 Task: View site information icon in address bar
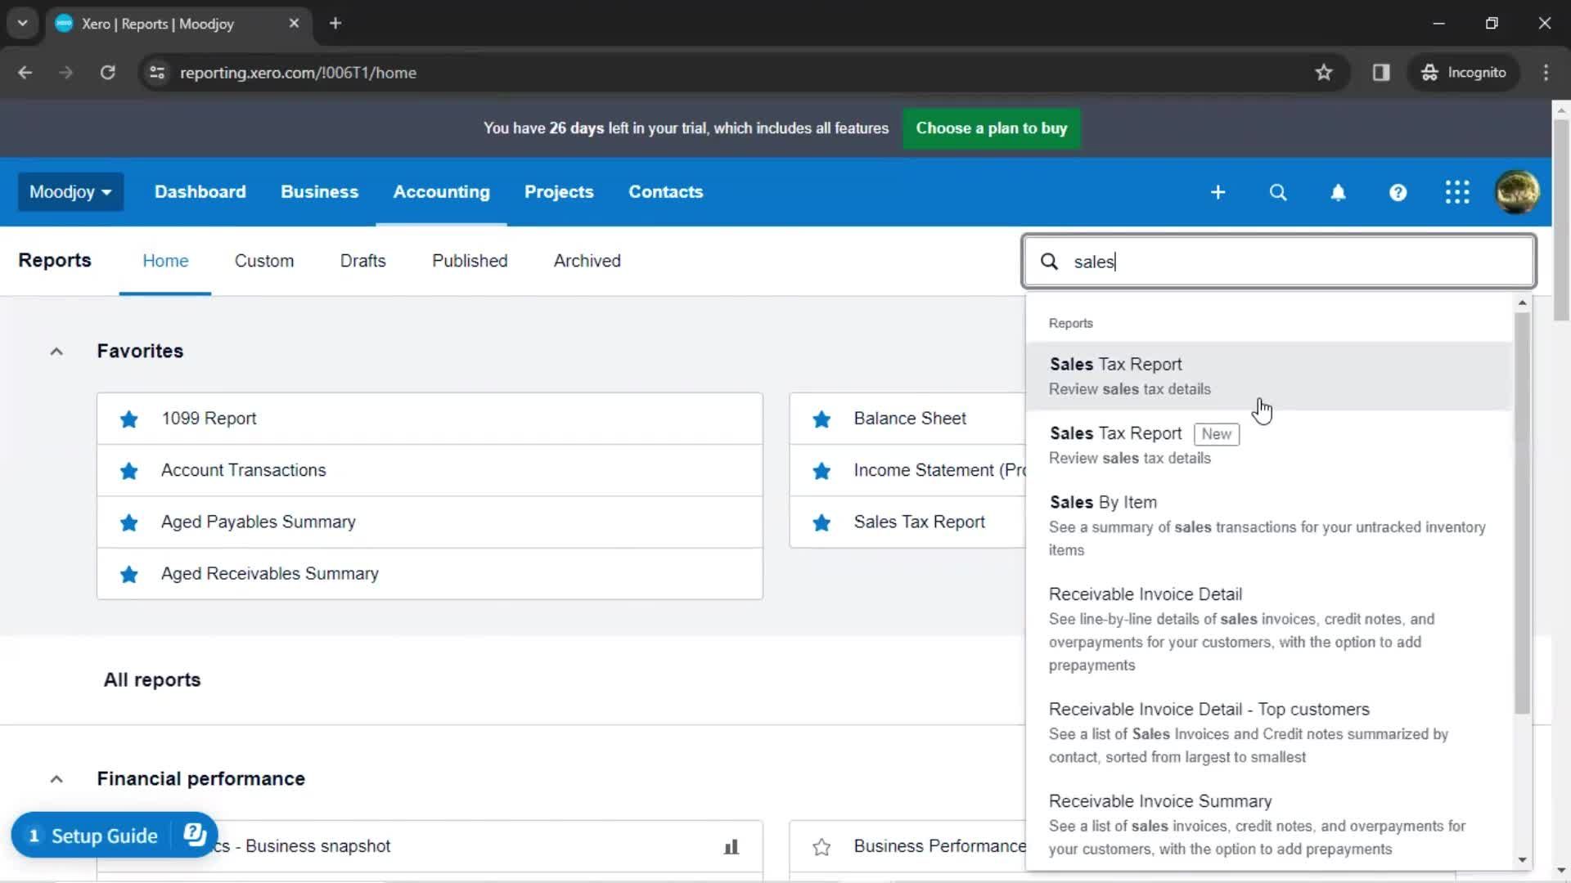[x=157, y=73]
